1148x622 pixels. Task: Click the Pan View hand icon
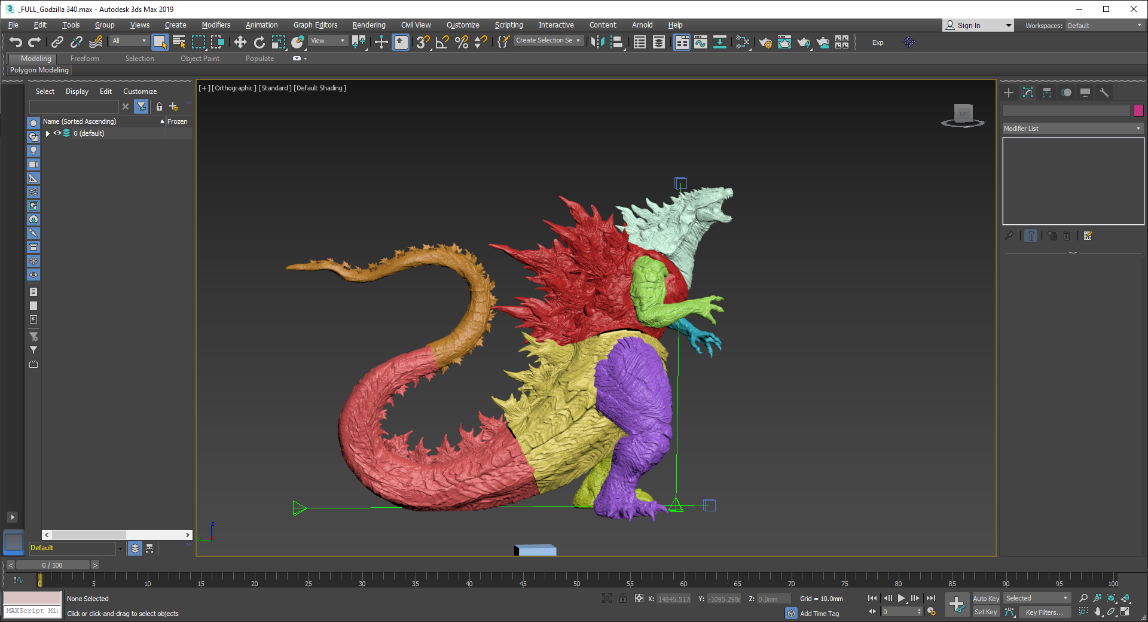click(1097, 612)
